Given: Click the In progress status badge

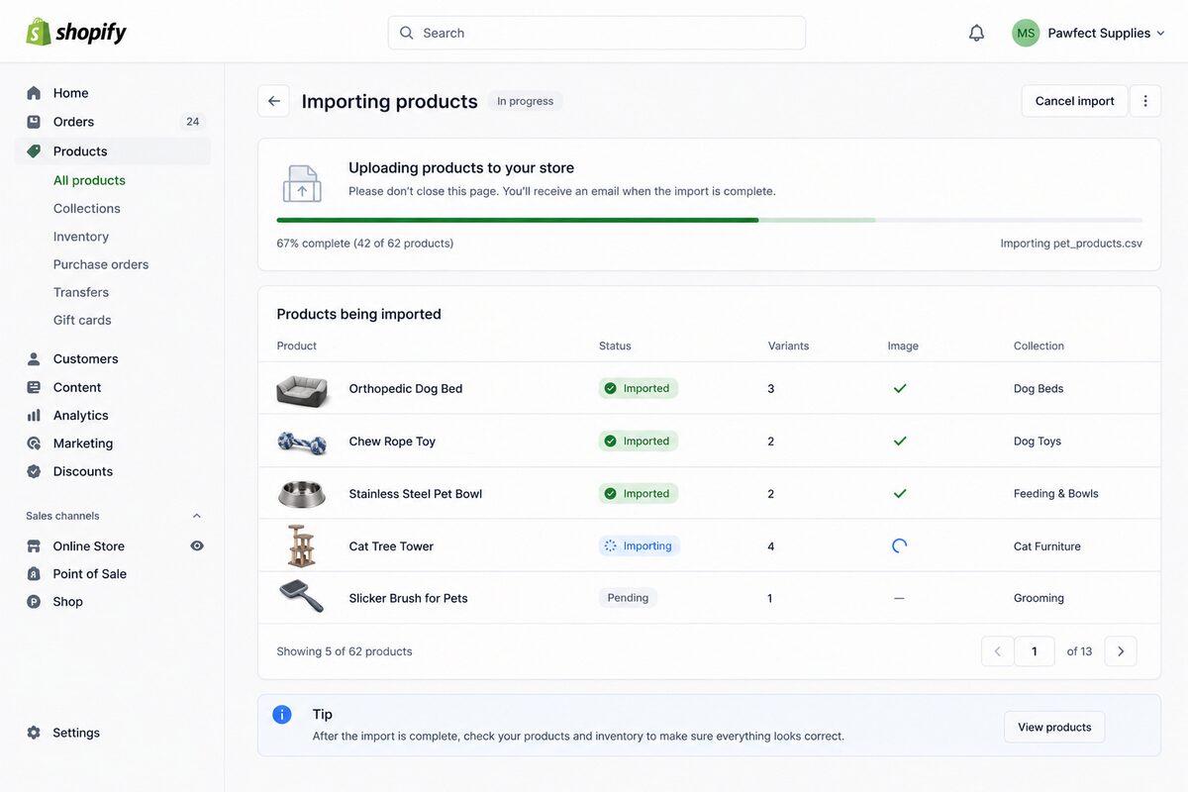Looking at the screenshot, I should (525, 101).
